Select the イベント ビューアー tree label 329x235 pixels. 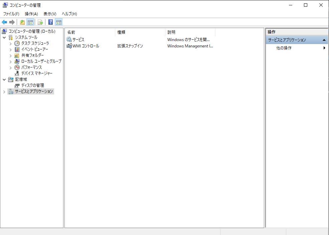35,49
